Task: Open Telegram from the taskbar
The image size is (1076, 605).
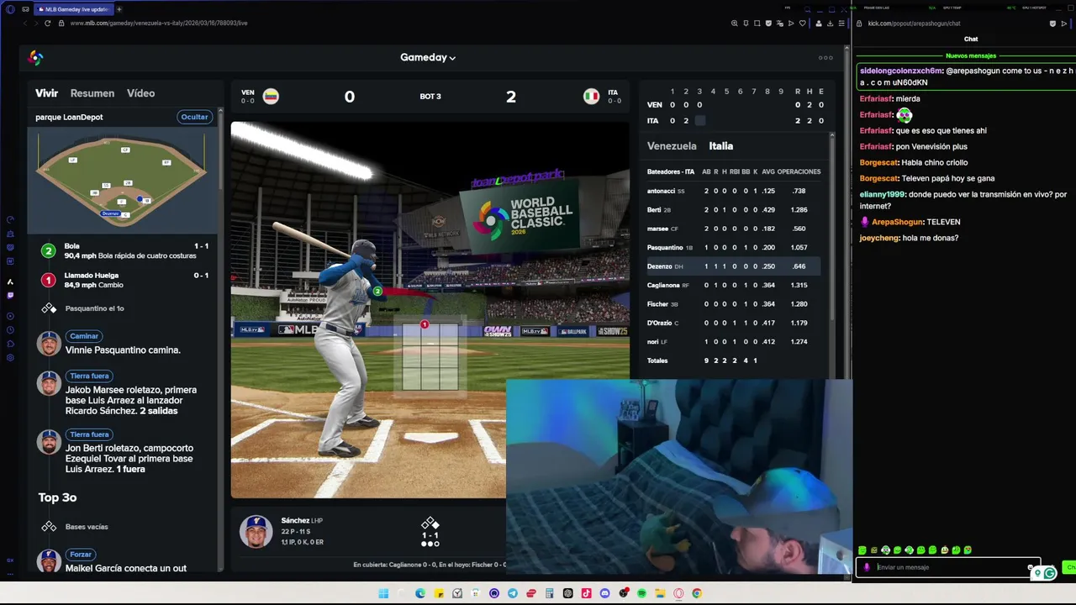Action: pyautogui.click(x=513, y=593)
